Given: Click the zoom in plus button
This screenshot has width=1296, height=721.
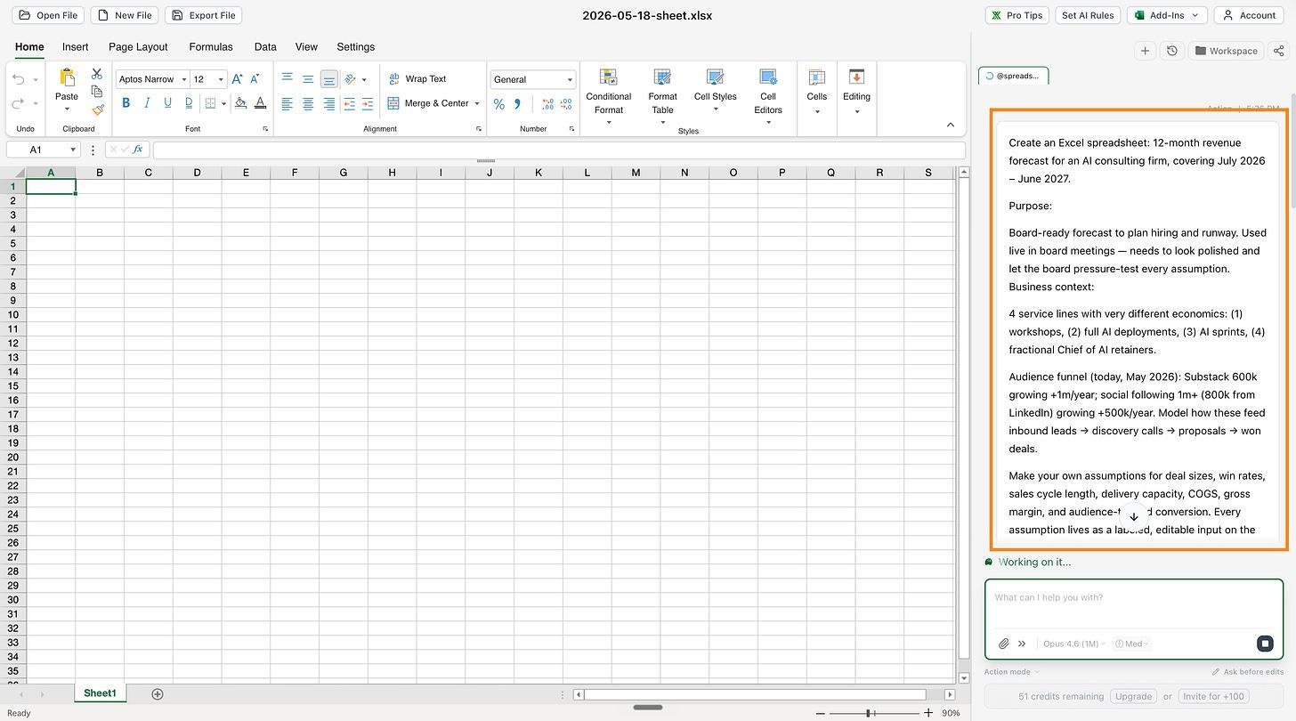Looking at the screenshot, I should point(927,713).
